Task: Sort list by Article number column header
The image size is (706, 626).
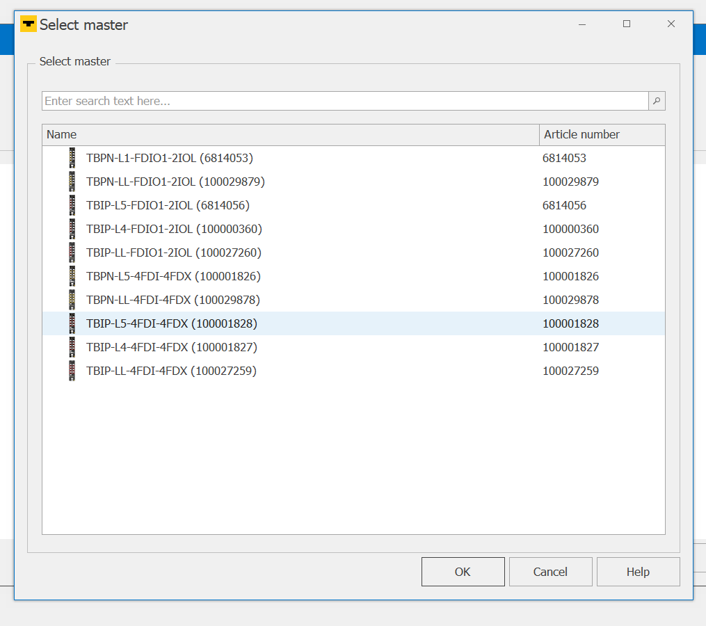Action: tap(602, 135)
